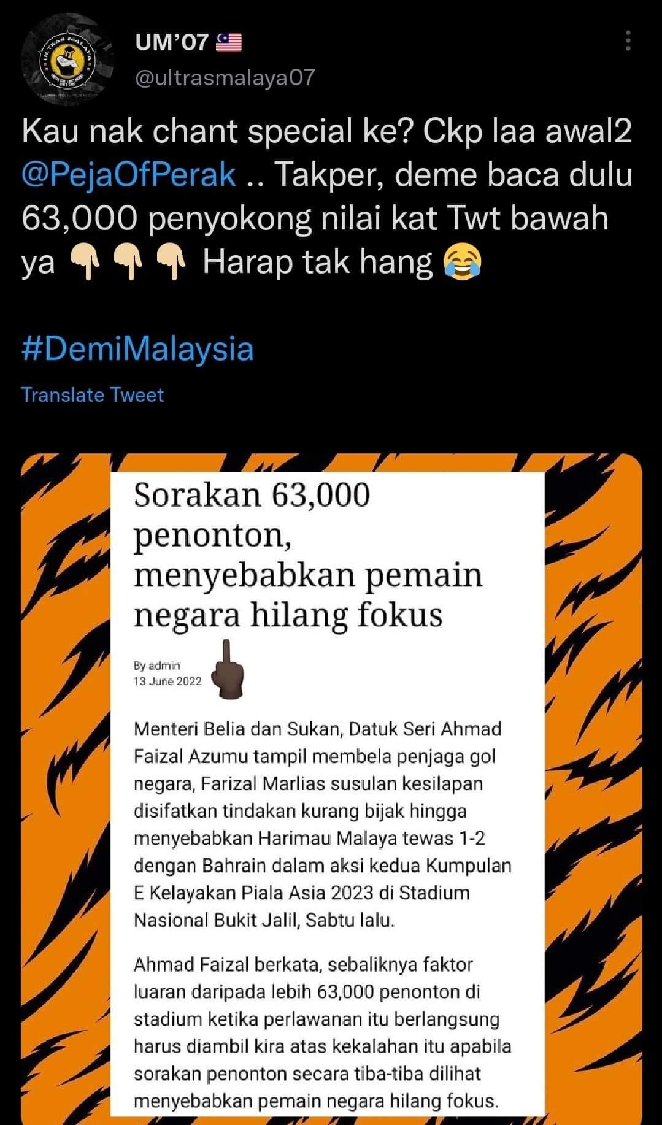Open the @PejaOfPerak mention
This screenshot has height=1125, width=662.
pos(129,175)
